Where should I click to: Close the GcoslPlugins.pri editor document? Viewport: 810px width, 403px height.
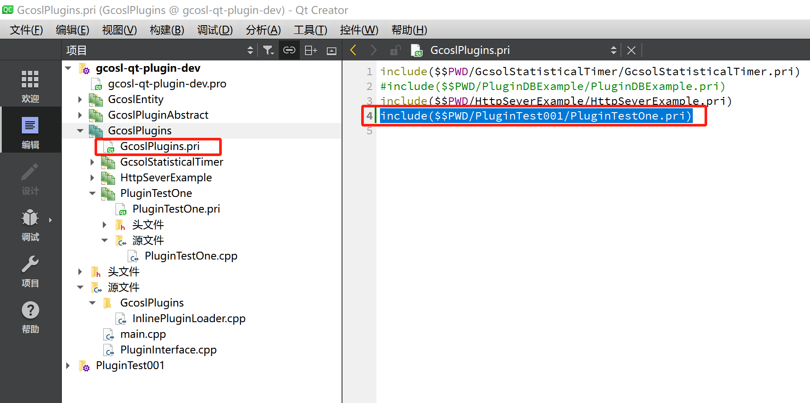(x=631, y=50)
